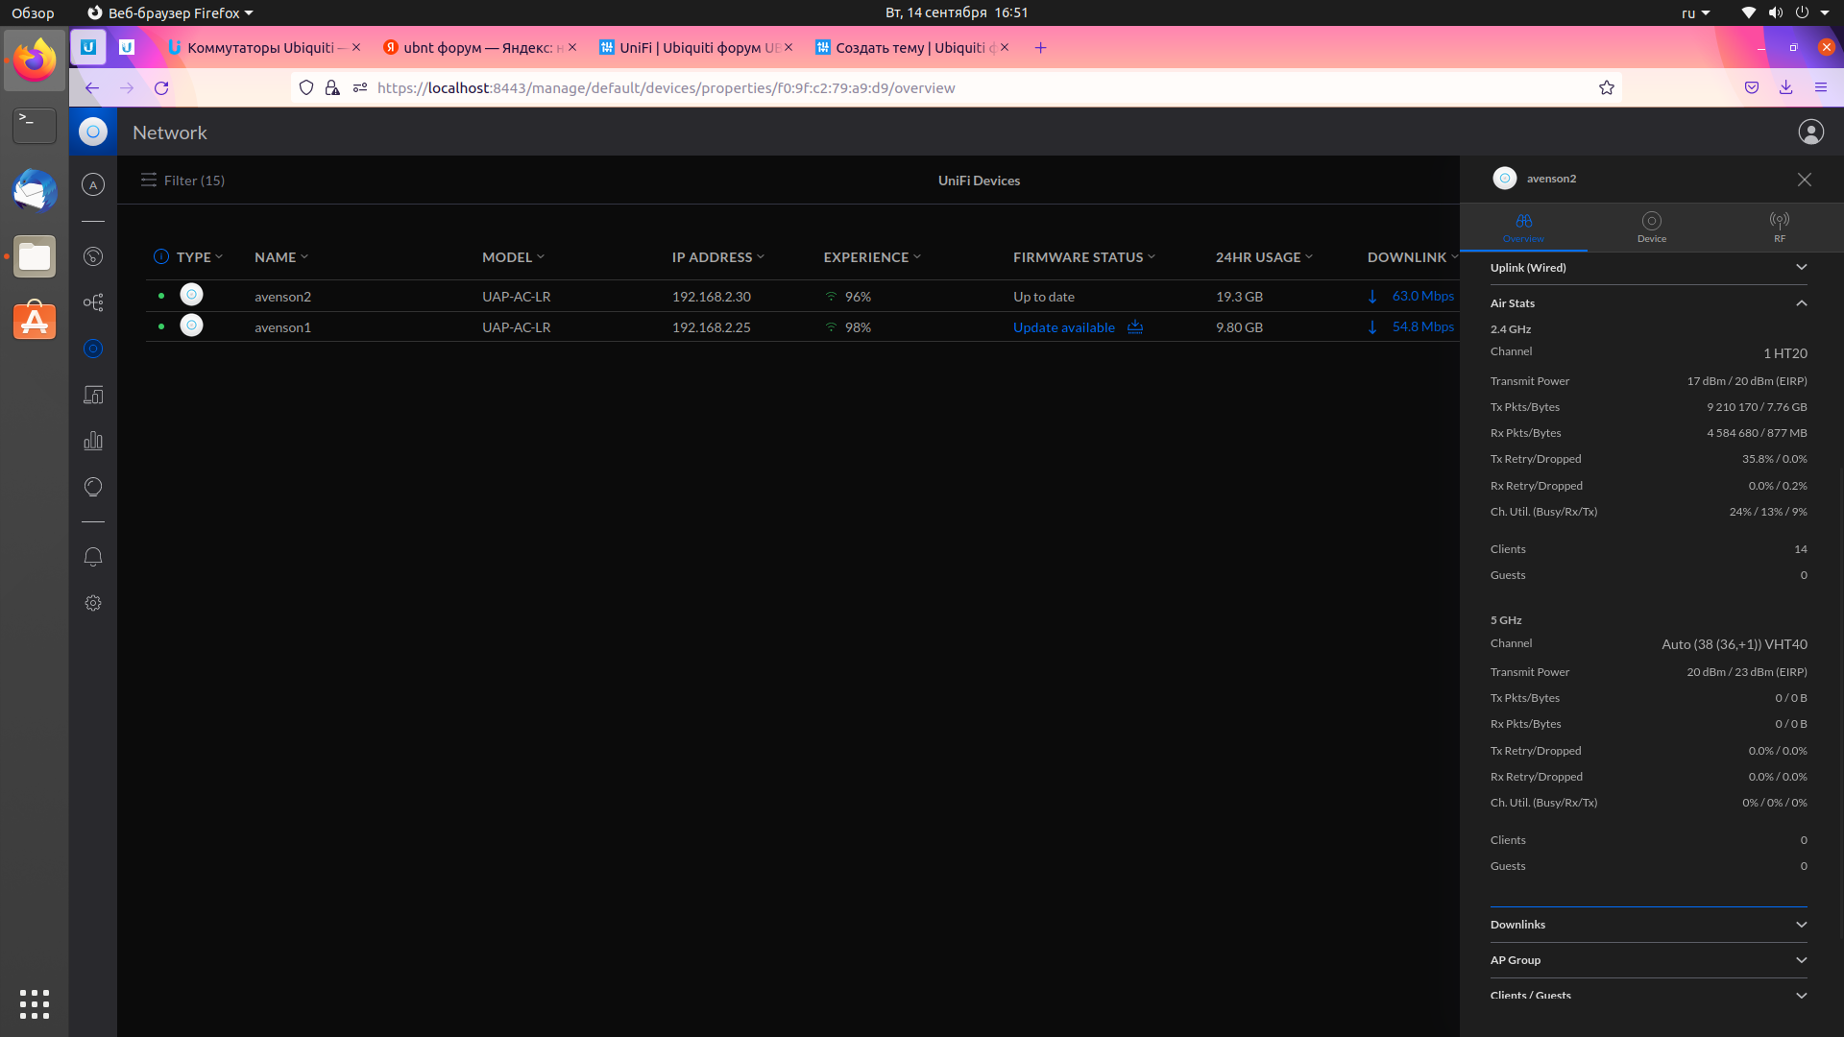Image resolution: width=1844 pixels, height=1037 pixels.
Task: Close the avenson2 properties panel
Action: (x=1805, y=180)
